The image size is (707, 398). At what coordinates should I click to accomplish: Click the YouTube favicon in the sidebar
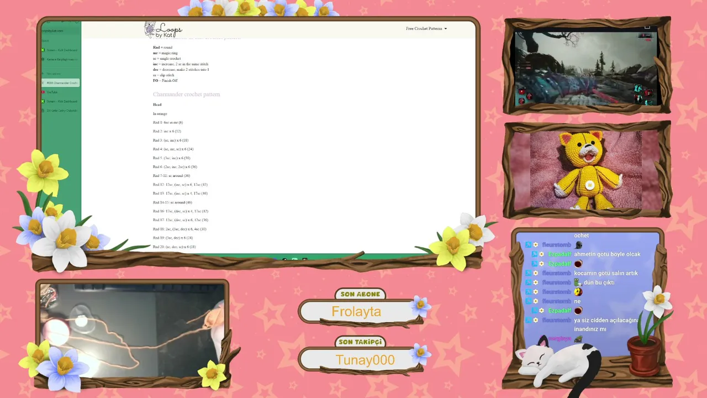coord(43,92)
